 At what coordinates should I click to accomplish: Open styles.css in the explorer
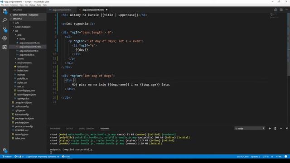[x=22, y=82]
